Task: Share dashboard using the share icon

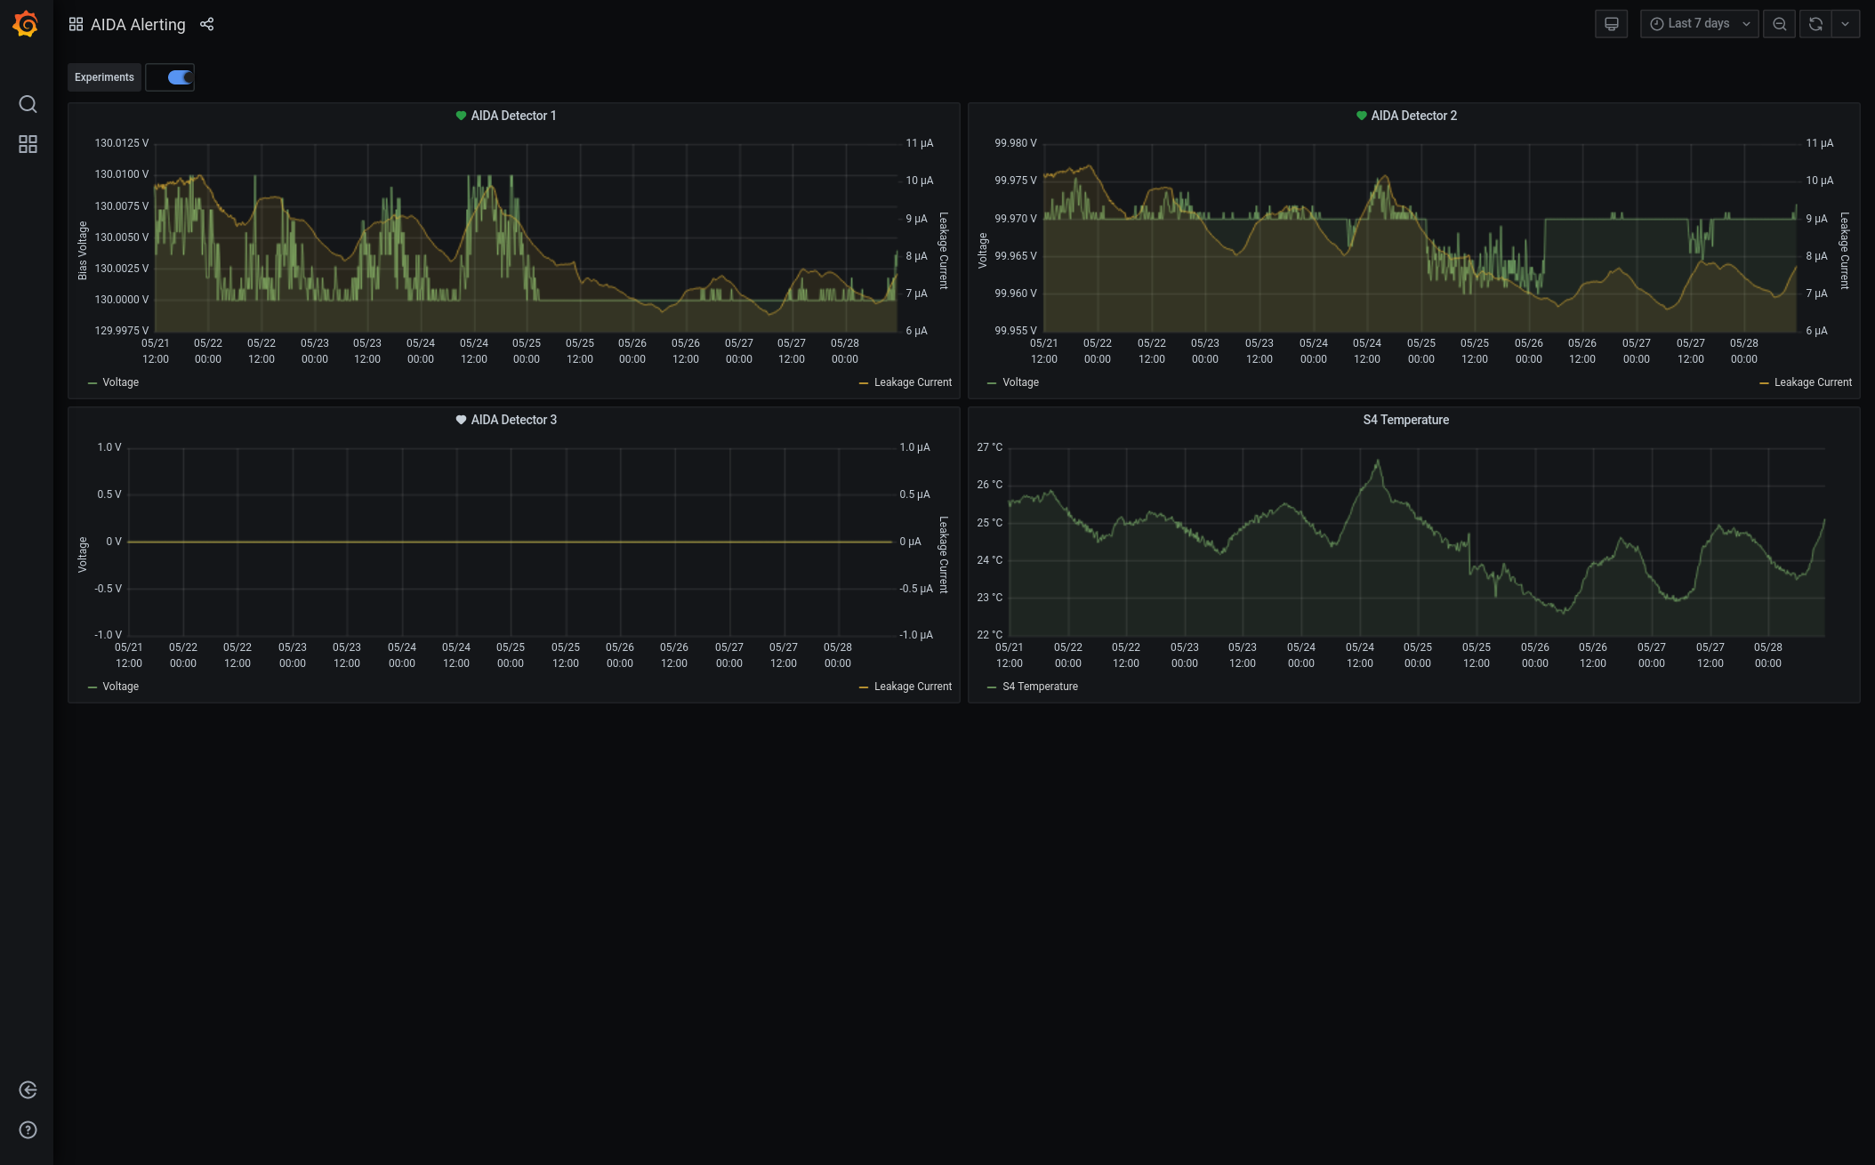Action: (207, 24)
